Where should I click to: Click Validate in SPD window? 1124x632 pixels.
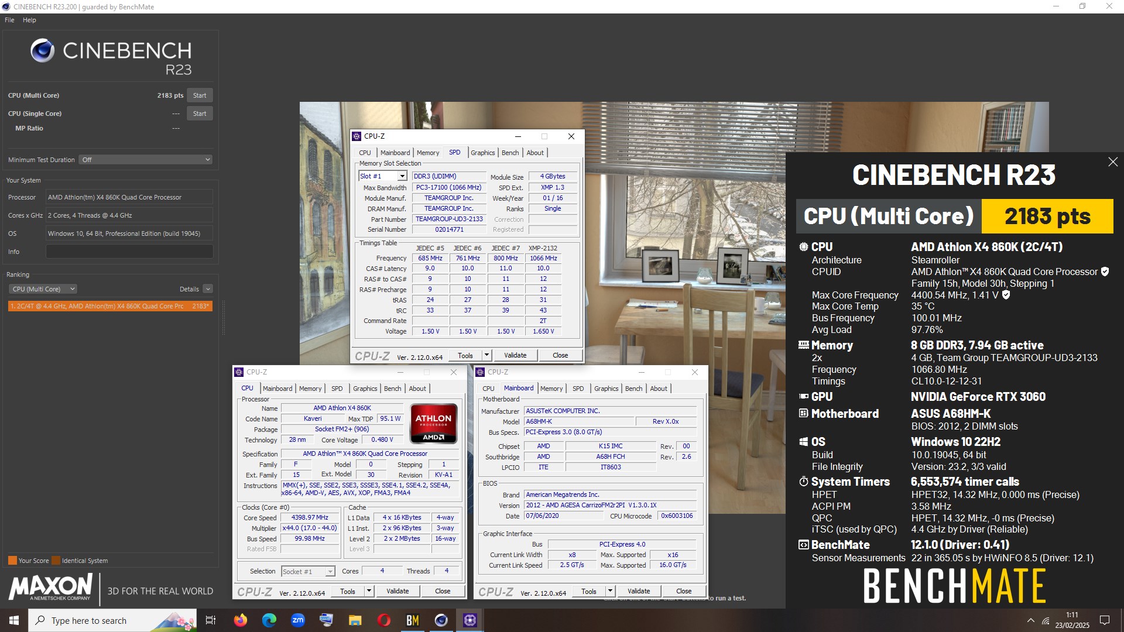pos(515,355)
